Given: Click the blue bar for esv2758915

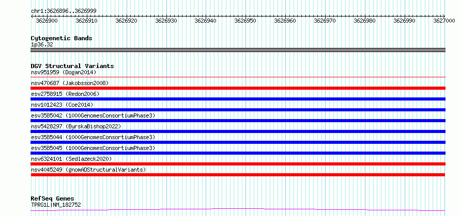Looking at the screenshot, I should (238, 99).
